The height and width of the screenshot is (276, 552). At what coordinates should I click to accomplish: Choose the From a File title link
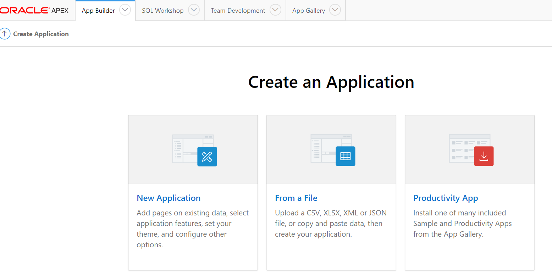click(x=296, y=198)
